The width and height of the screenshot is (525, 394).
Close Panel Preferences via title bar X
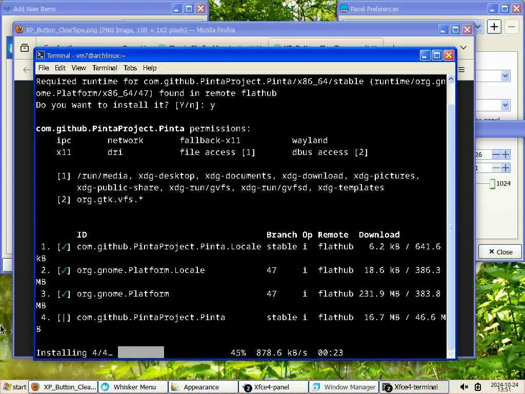pos(517,9)
